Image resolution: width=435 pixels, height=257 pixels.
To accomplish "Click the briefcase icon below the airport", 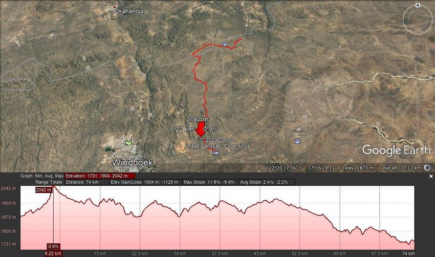I will [297, 141].
